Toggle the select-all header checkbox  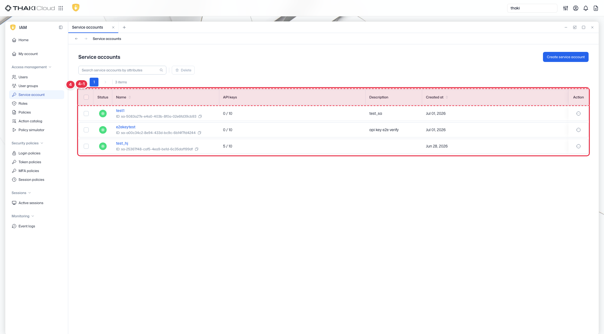pyautogui.click(x=86, y=97)
